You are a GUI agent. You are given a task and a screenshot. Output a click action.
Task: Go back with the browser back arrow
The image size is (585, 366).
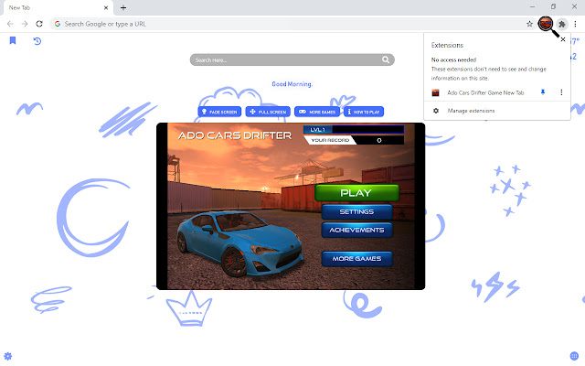point(10,24)
